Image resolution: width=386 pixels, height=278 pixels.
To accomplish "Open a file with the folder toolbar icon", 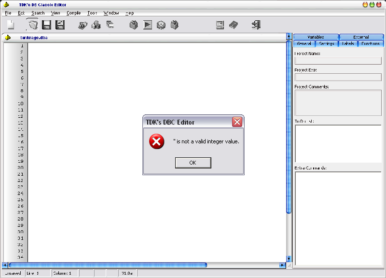I will pyautogui.click(x=33, y=25).
